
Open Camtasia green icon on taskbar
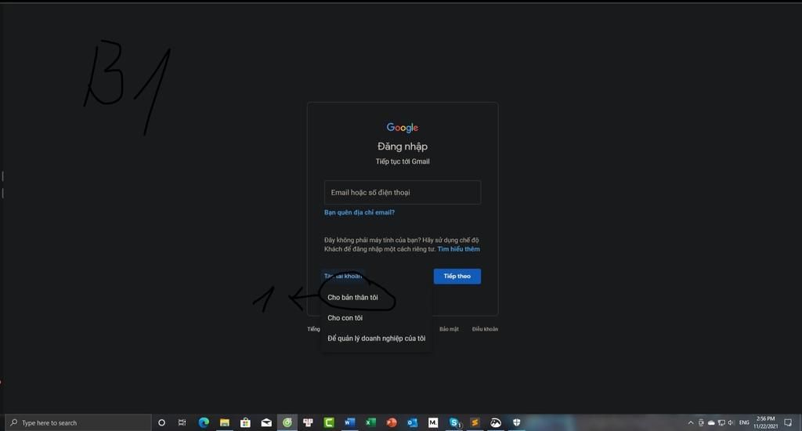pos(329,423)
